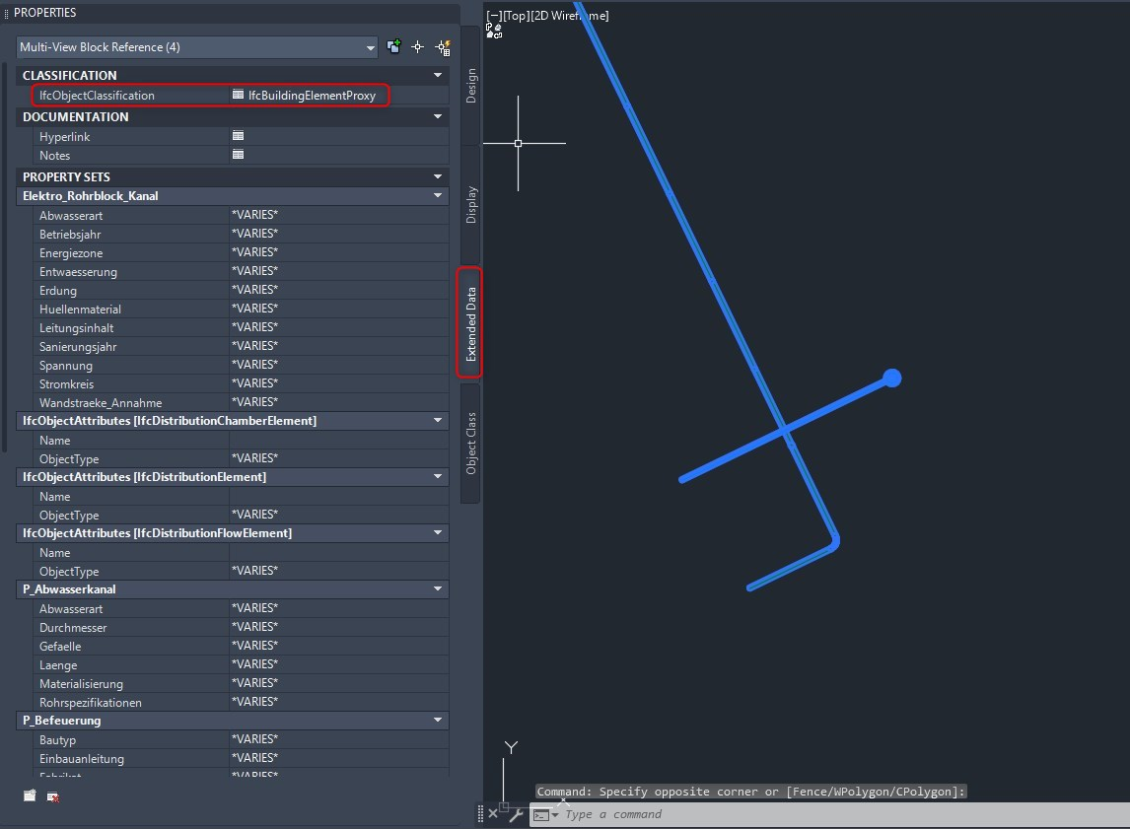Open Quick Select from Properties palette
1130x829 pixels.
(442, 46)
